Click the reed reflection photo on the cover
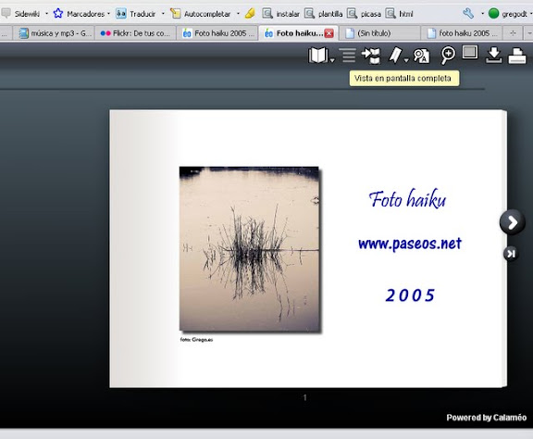Image resolution: width=533 pixels, height=439 pixels. tap(249, 248)
